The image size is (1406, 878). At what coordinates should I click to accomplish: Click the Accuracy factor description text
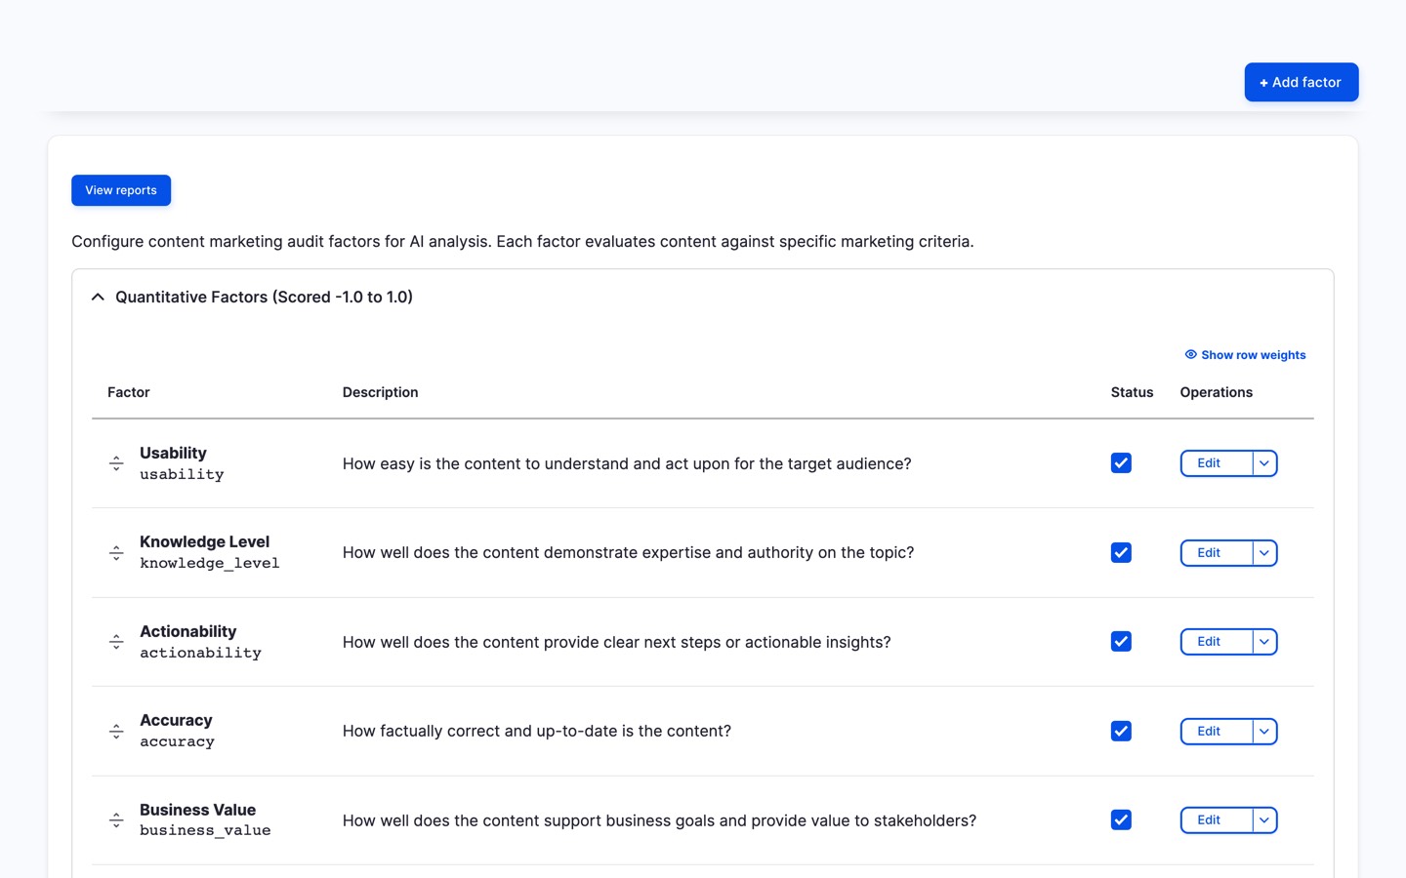tap(537, 731)
